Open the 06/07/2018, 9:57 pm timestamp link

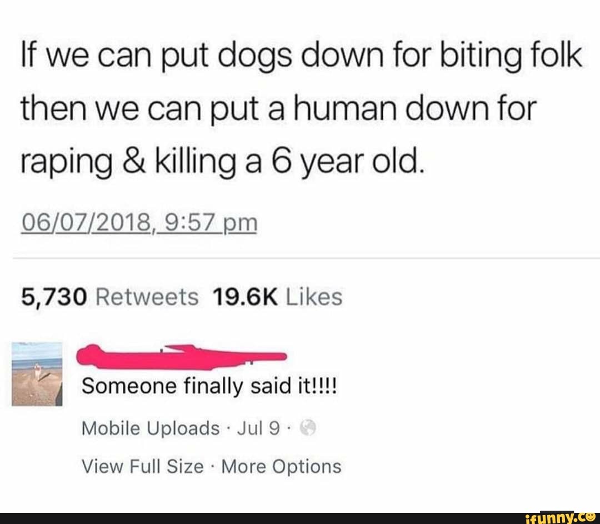139,223
